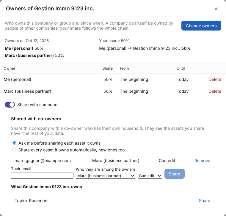
Task: Click the What Gestion Immo 9123 inc. owns heading
Action: [x=46, y=187]
